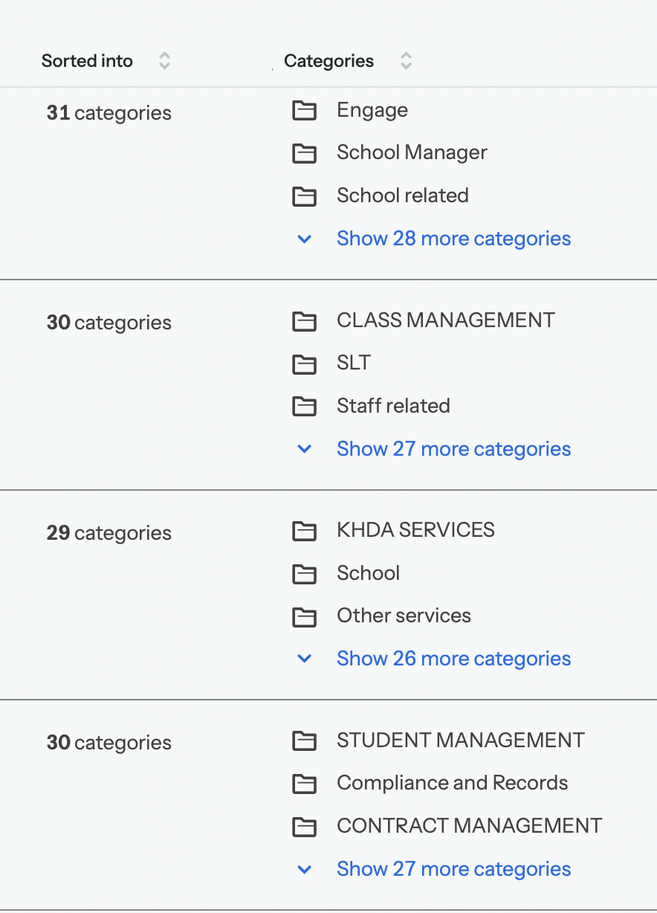
Task: Click the folder icon beside Engage
Action: point(304,111)
